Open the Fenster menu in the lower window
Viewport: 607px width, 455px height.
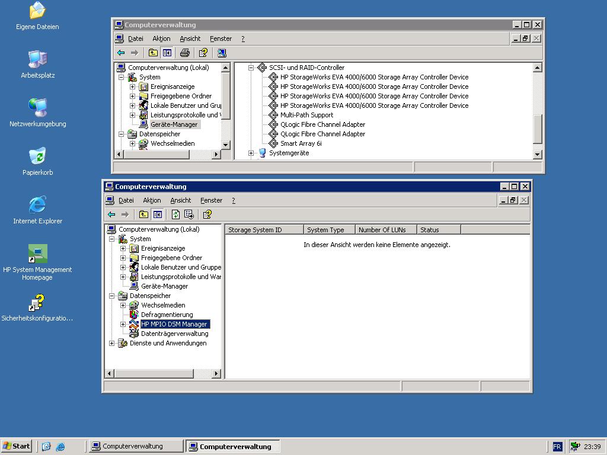point(211,200)
